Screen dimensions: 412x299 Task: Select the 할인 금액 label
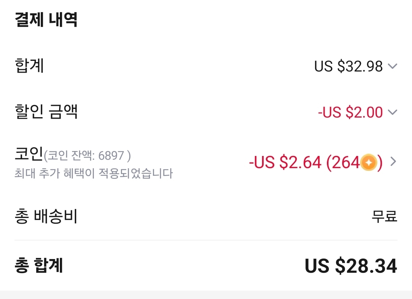pos(46,112)
